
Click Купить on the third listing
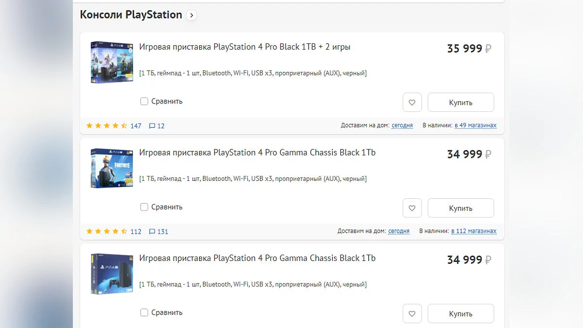point(461,313)
